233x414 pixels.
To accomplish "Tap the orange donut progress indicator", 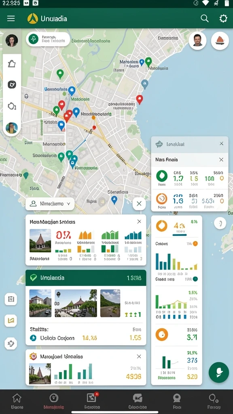I will 161,226.
